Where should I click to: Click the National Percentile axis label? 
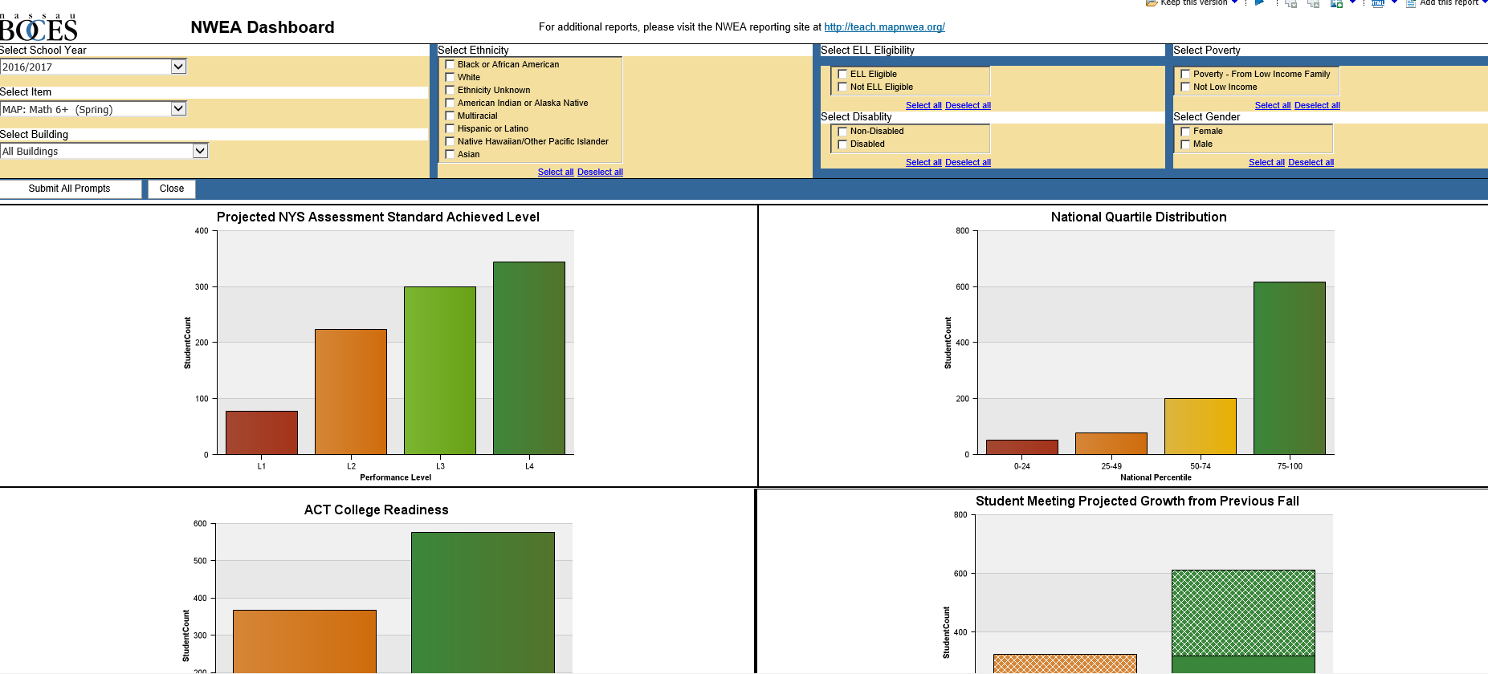(1156, 477)
